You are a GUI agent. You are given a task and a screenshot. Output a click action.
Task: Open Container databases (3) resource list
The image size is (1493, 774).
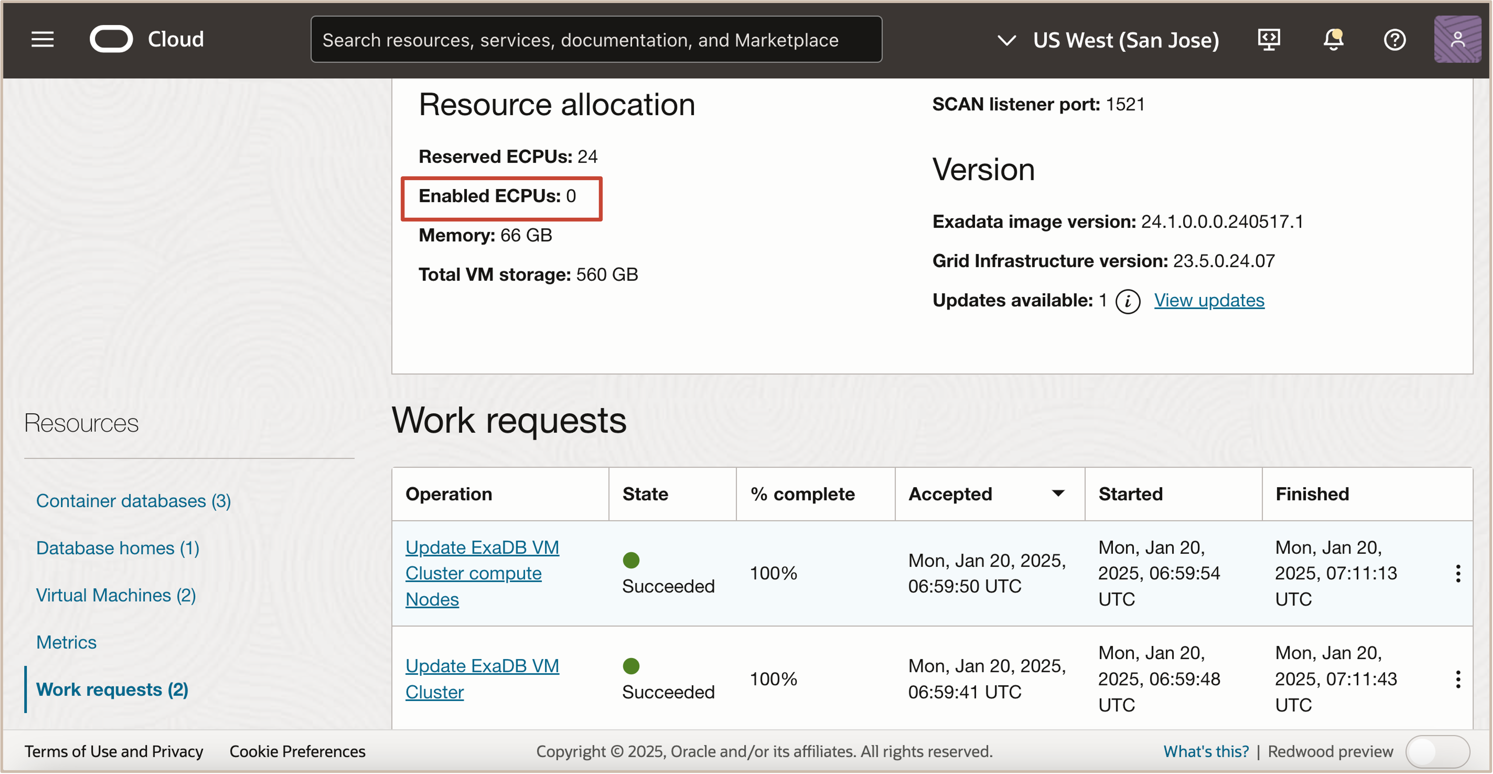133,500
